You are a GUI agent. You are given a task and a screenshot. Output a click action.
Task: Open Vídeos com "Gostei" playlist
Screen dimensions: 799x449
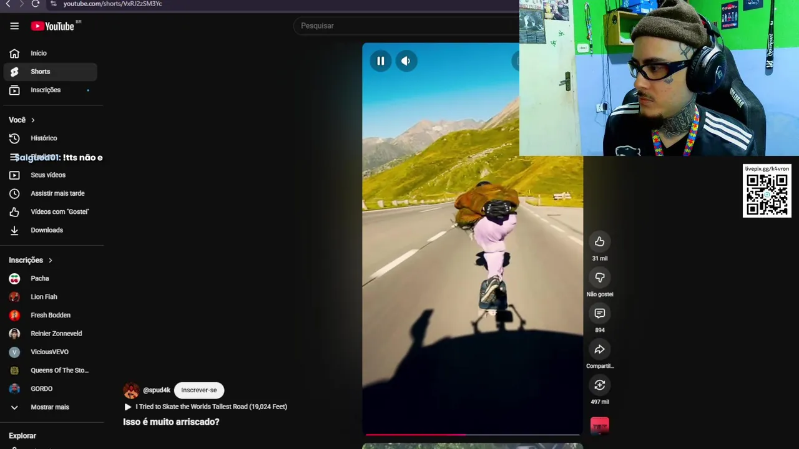[51, 211]
